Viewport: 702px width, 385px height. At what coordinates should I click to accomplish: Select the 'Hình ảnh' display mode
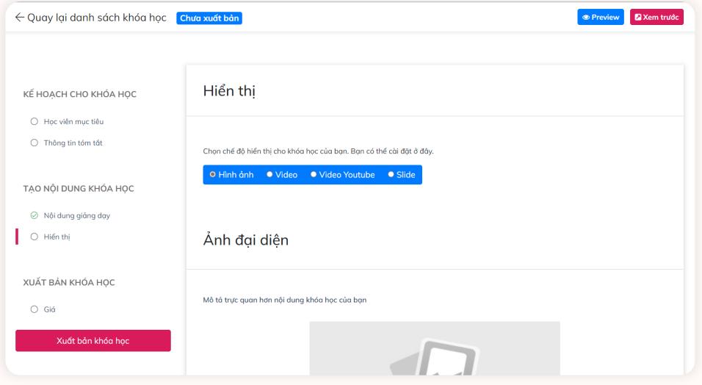(x=231, y=175)
